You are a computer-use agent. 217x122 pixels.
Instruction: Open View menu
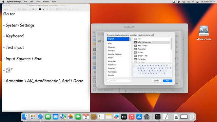click(38, 2)
